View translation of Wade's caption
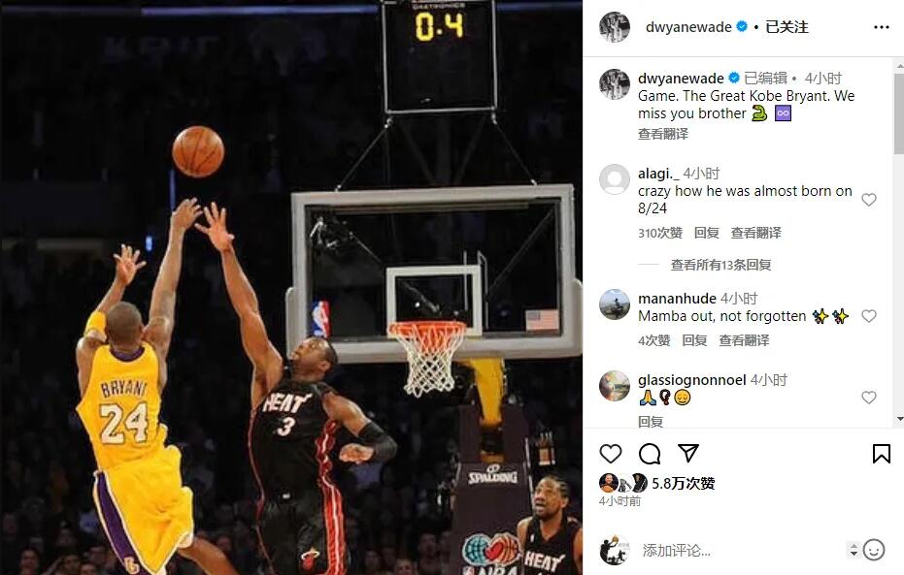 pyautogui.click(x=663, y=134)
